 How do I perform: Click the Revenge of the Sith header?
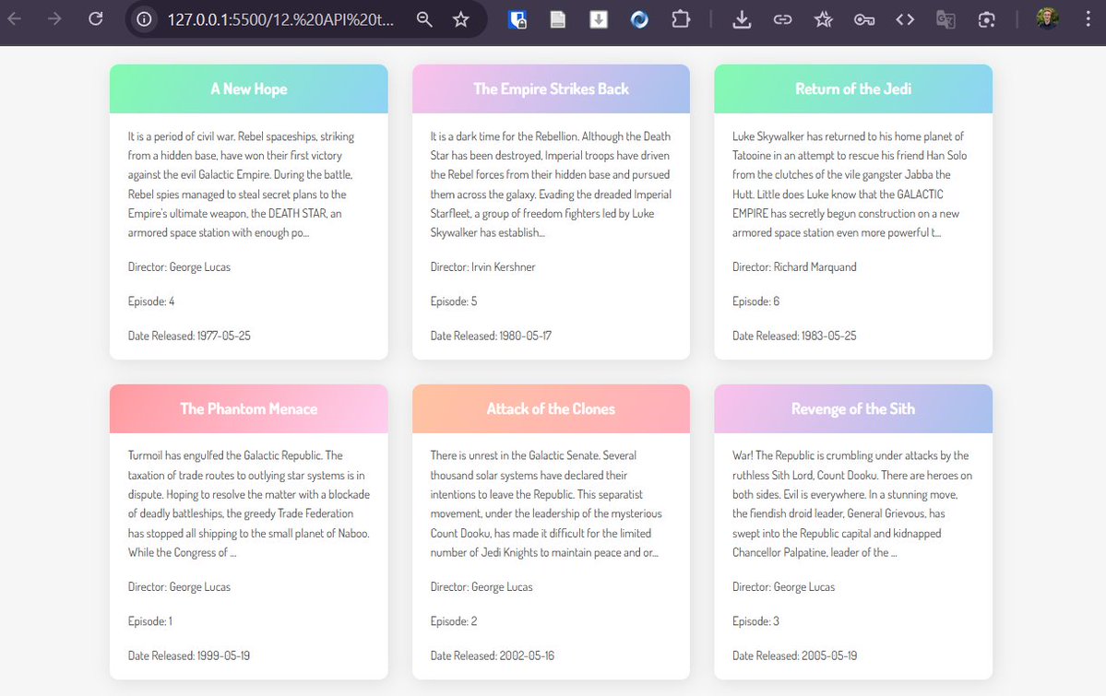point(853,409)
